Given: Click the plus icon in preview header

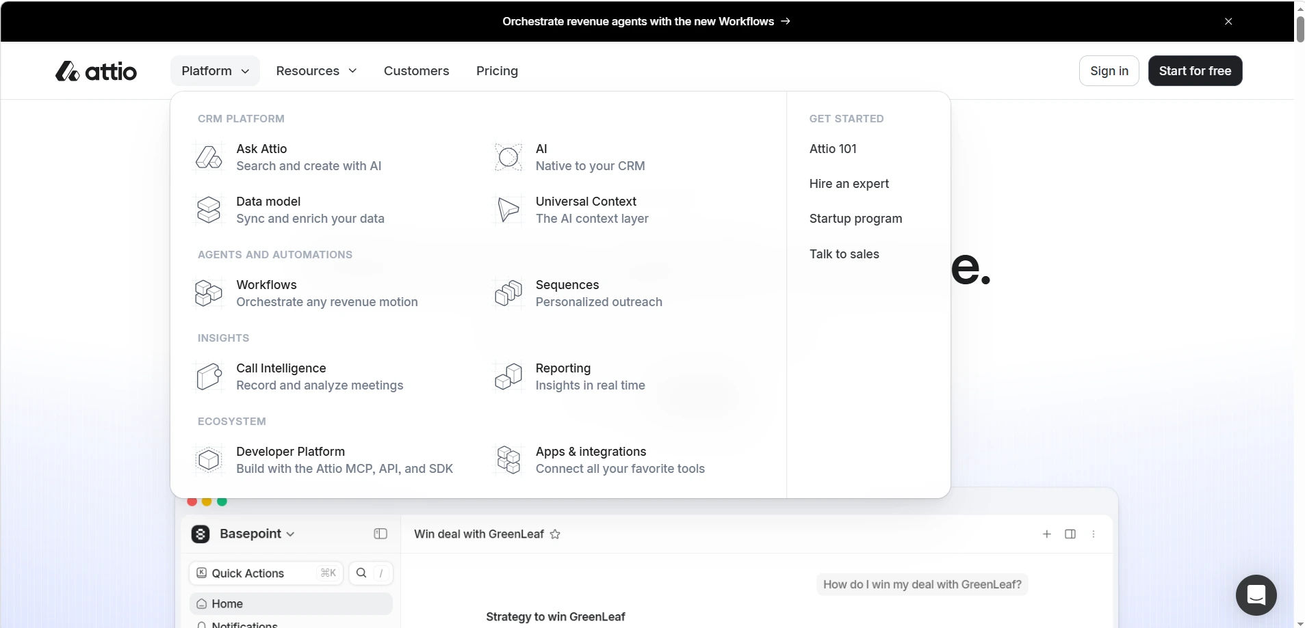Looking at the screenshot, I should click(1046, 534).
